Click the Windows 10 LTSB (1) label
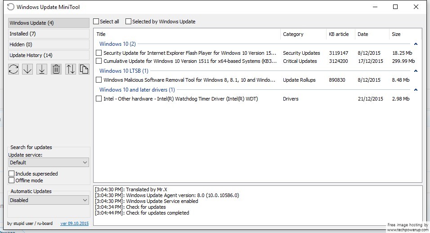Viewport: 430px width, 233px height. [x=124, y=70]
